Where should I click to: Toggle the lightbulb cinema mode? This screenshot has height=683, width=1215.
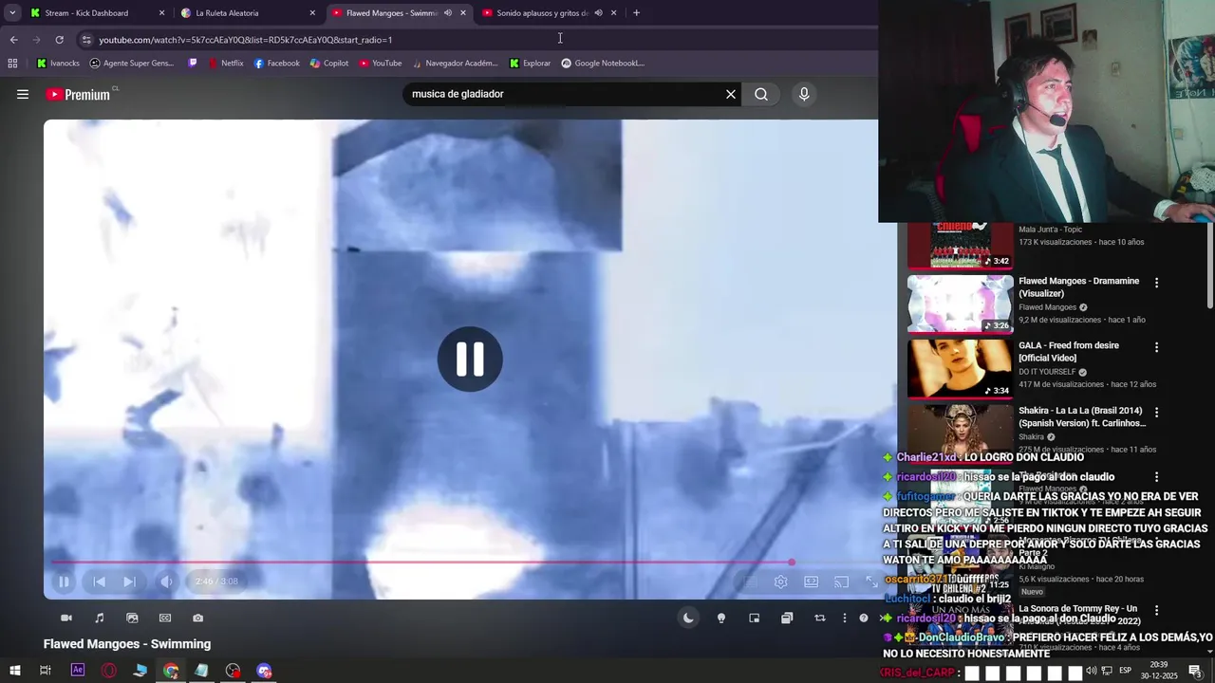[721, 618]
